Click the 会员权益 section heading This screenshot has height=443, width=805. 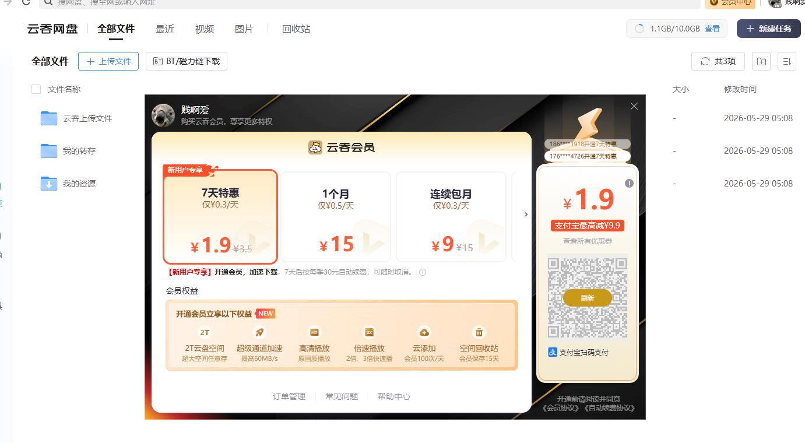pyautogui.click(x=182, y=291)
